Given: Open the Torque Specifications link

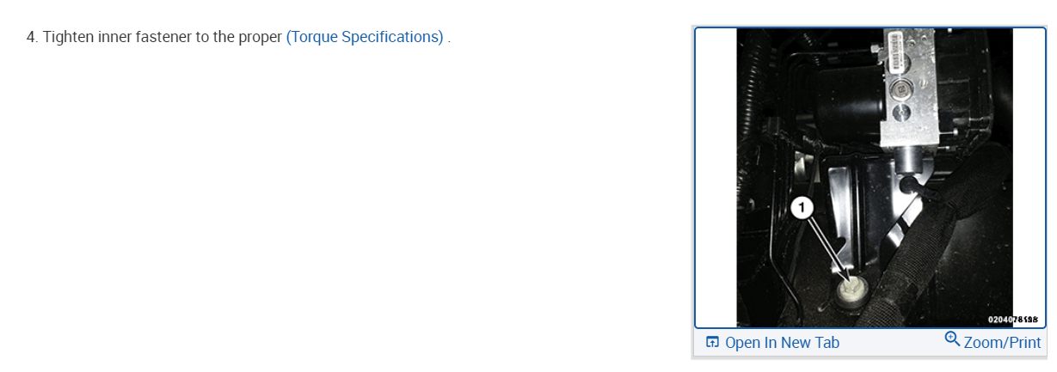Looking at the screenshot, I should pos(365,37).
